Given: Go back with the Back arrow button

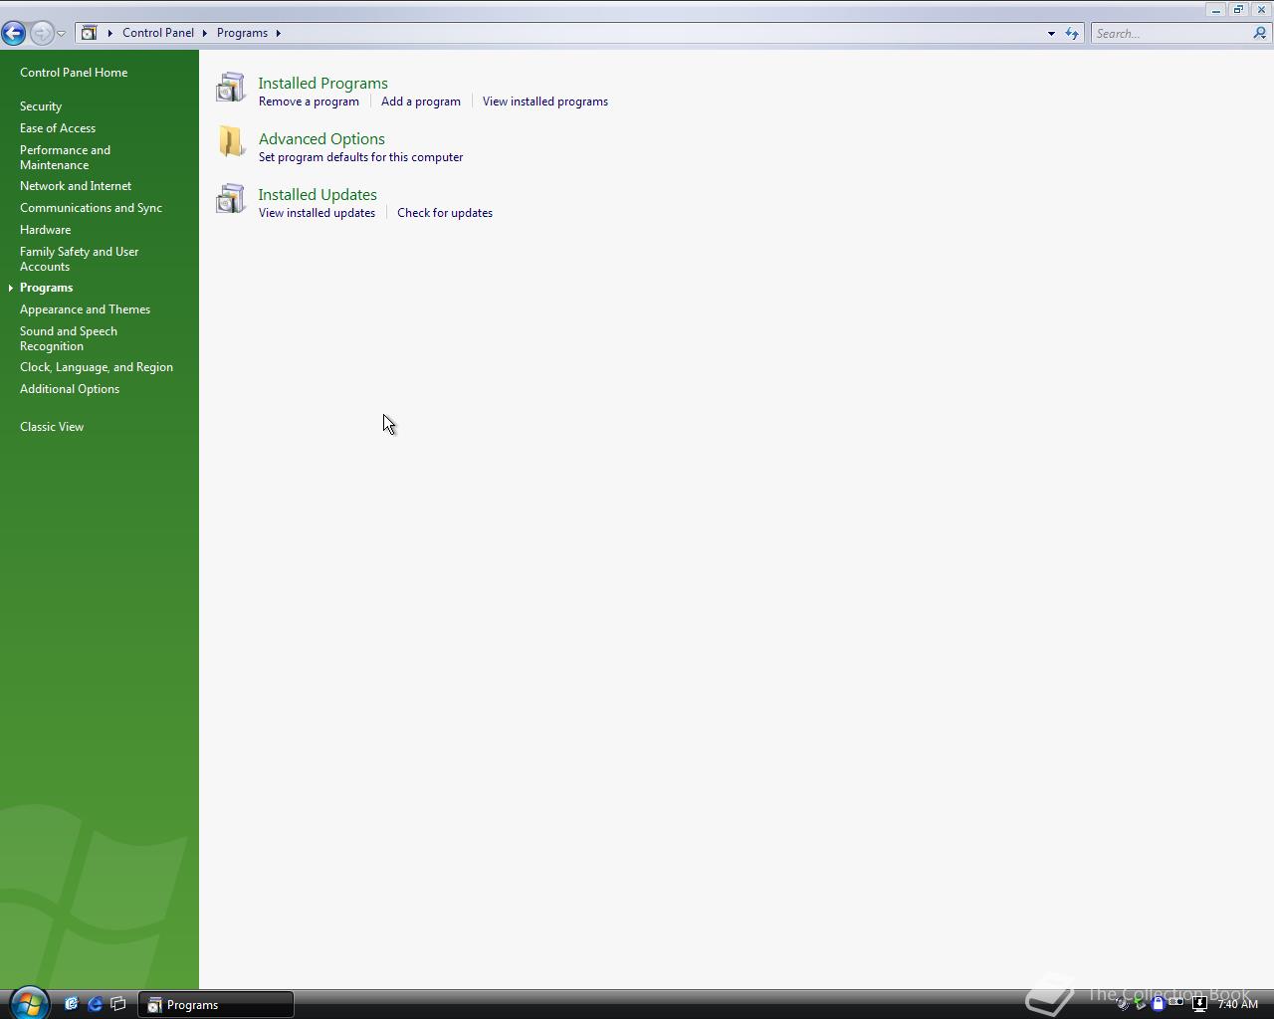Looking at the screenshot, I should pyautogui.click(x=14, y=33).
